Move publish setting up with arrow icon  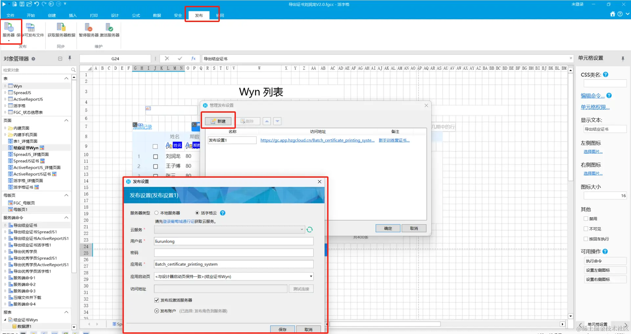click(x=267, y=121)
